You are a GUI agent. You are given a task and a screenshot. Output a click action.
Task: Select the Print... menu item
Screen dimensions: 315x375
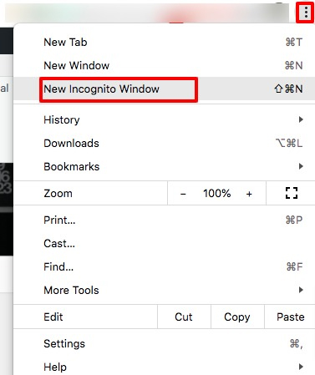click(x=165, y=220)
